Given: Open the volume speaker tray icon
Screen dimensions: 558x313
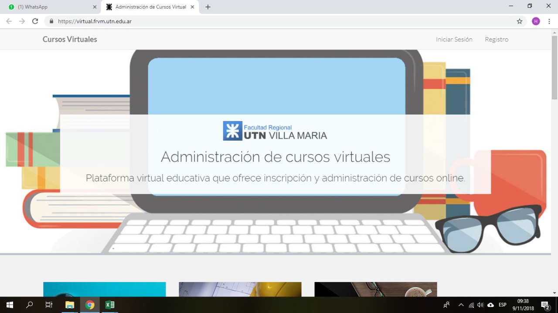Looking at the screenshot, I should click(480, 305).
